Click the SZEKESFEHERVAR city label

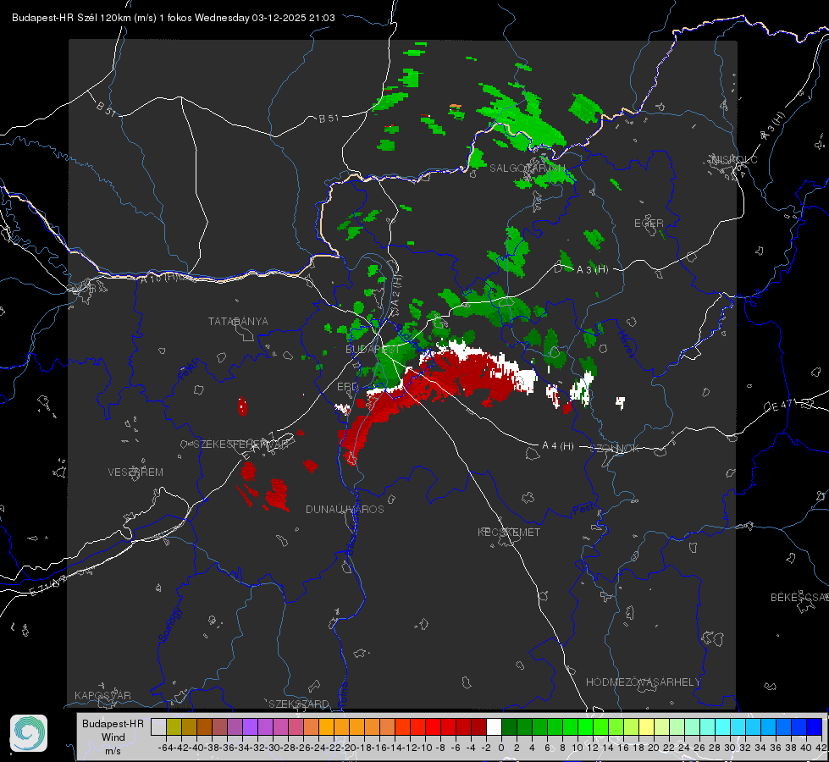(x=240, y=444)
